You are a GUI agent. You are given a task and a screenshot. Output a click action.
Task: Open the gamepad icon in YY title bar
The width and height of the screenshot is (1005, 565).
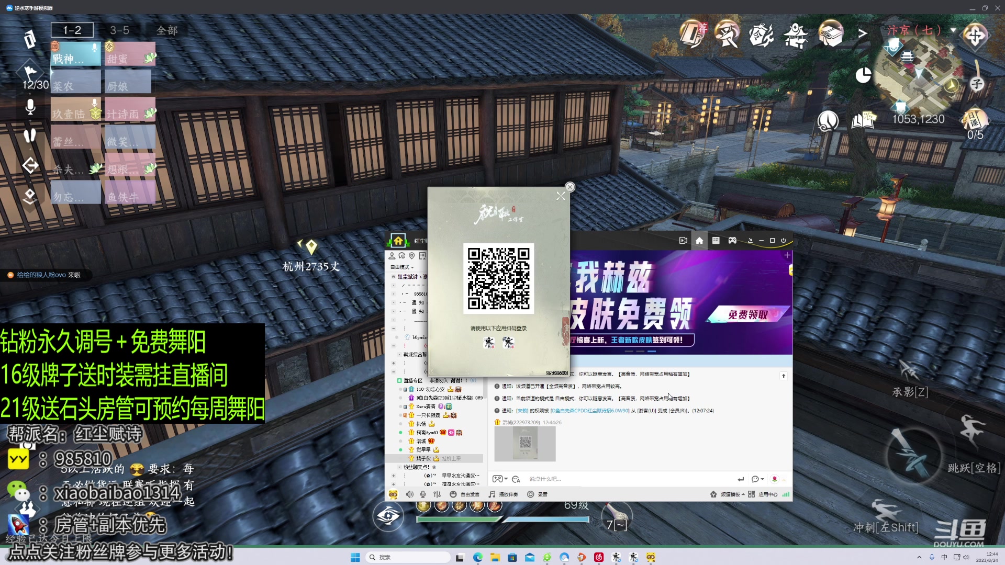[x=732, y=241]
